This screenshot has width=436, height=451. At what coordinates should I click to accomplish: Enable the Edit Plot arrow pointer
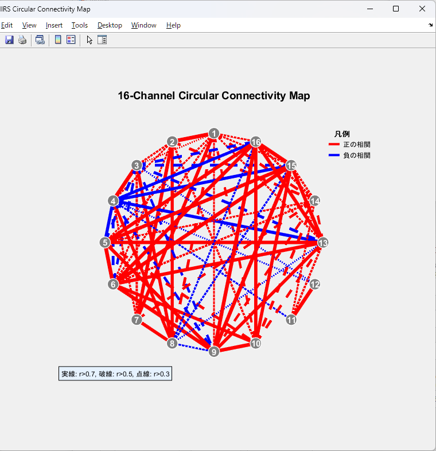pyautogui.click(x=89, y=40)
